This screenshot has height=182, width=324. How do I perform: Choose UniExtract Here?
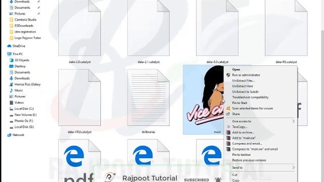pos(242,86)
